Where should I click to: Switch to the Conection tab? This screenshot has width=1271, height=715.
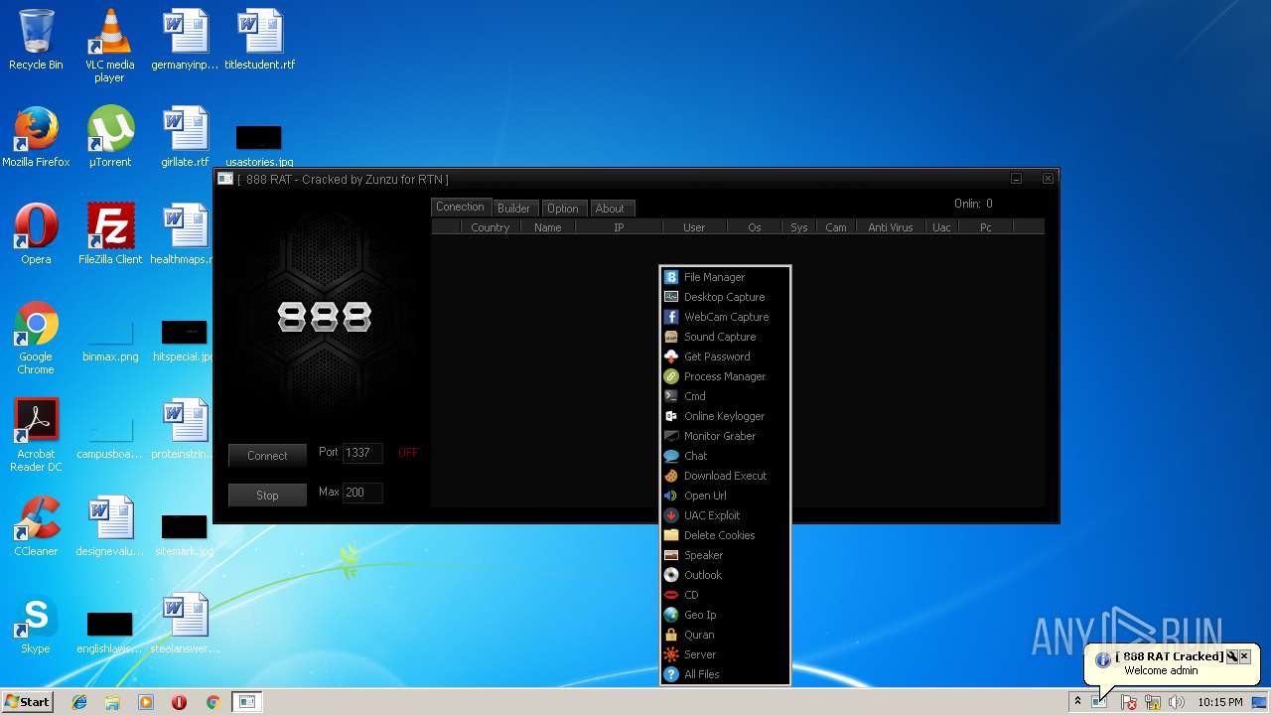pyautogui.click(x=461, y=207)
